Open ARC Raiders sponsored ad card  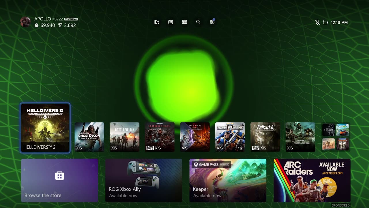pyautogui.click(x=312, y=181)
